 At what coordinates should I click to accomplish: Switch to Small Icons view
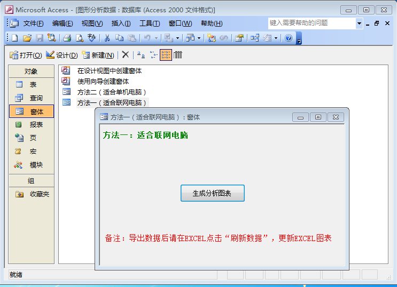pos(153,54)
